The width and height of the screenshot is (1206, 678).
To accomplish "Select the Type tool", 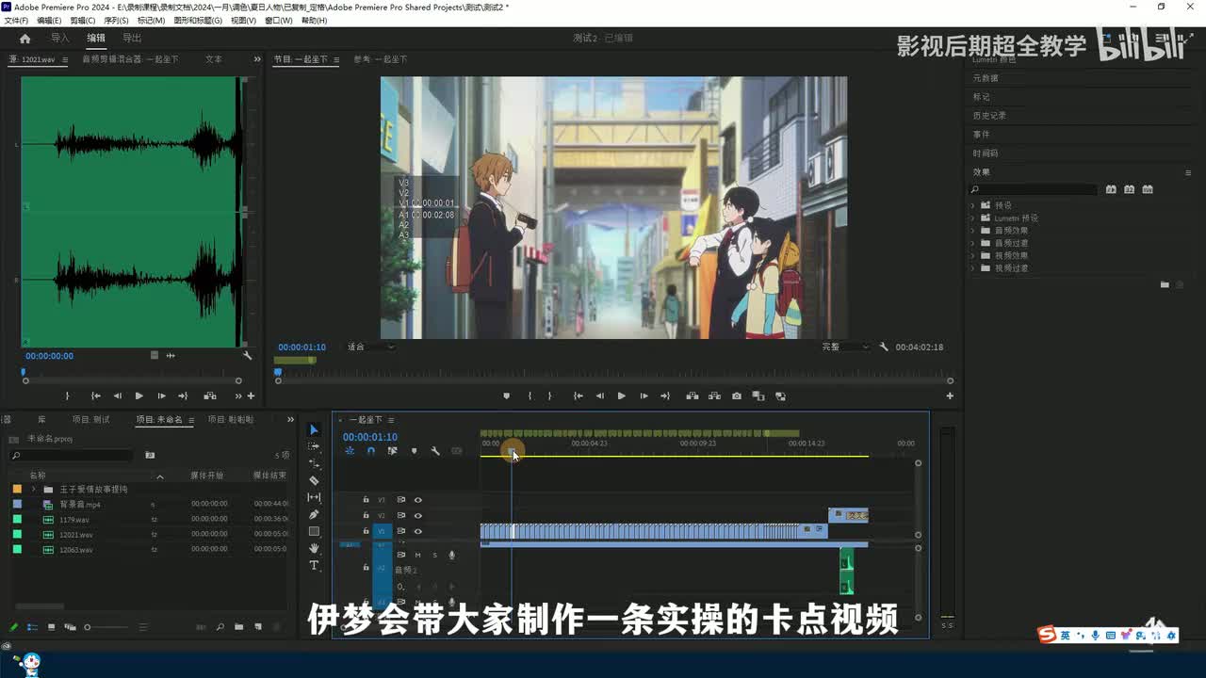I will click(314, 565).
